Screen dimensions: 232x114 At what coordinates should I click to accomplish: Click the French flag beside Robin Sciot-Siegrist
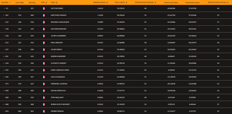point(44,104)
